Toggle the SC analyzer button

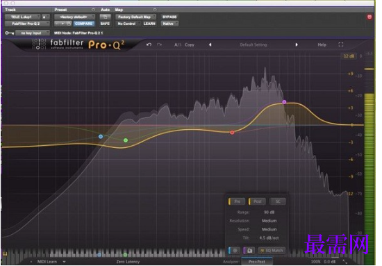[278, 201]
